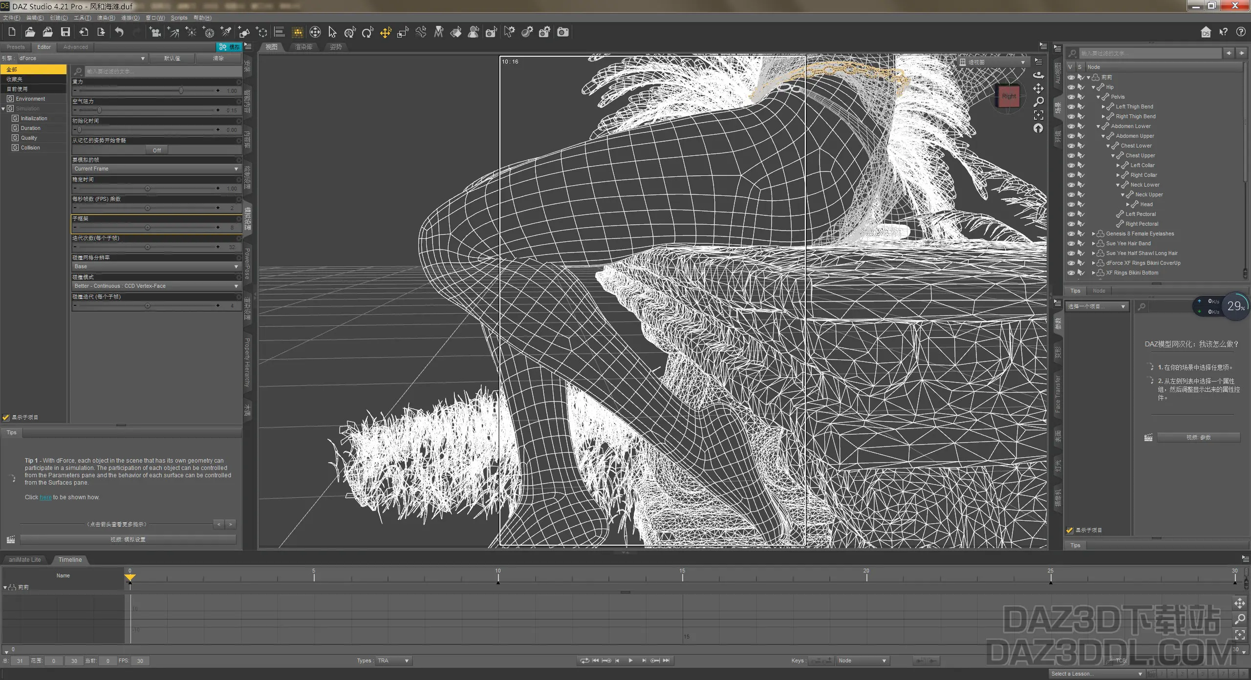Adjust the slider below the FPS multiplier
Screen dimensions: 1251x680
[x=149, y=227]
